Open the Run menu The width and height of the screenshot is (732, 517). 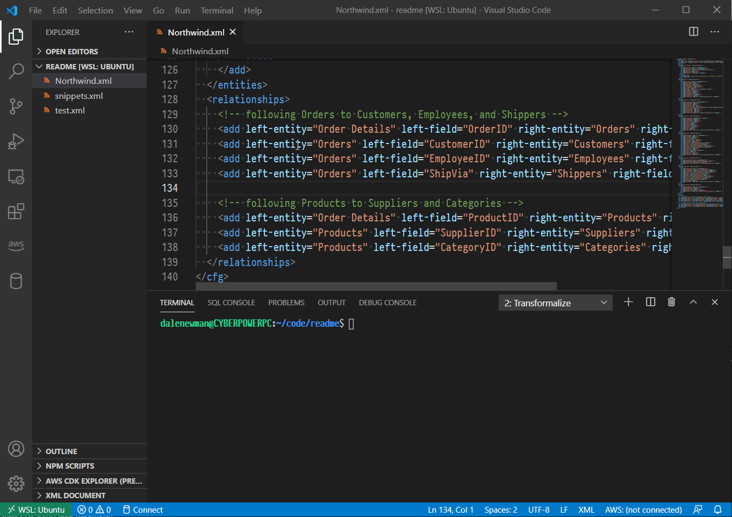click(x=182, y=10)
